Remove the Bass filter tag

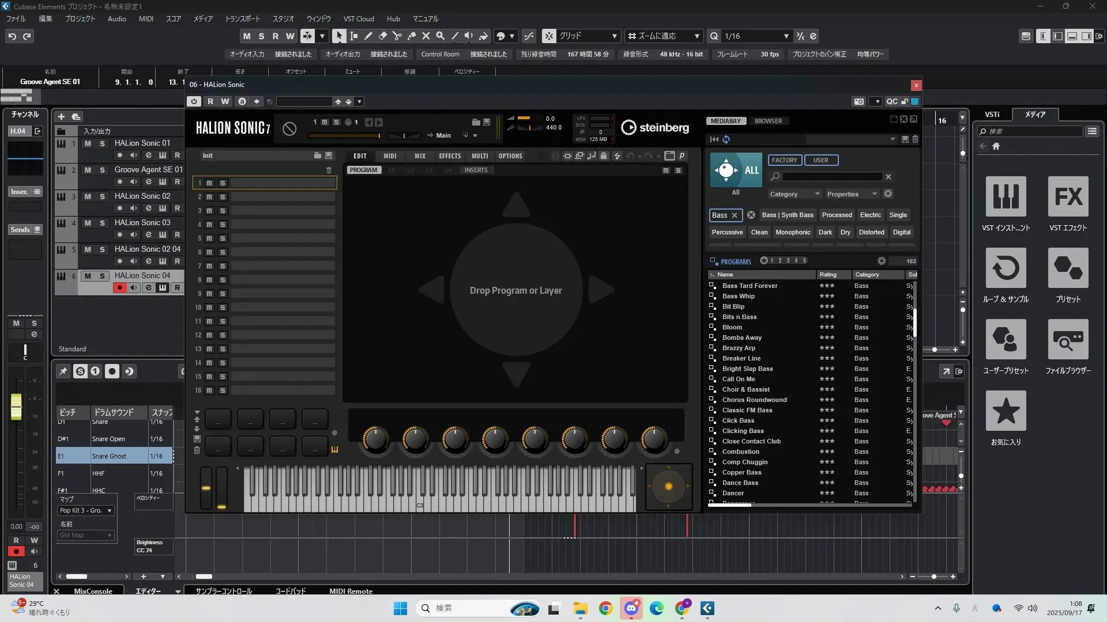coord(735,215)
